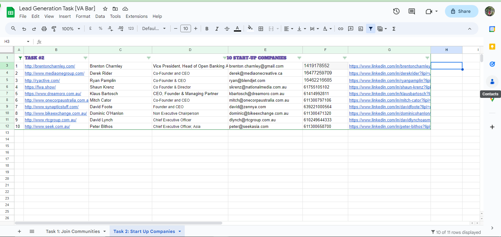This screenshot has height=237, width=501.
Task: Open the filter views dropdown
Action: point(382,29)
